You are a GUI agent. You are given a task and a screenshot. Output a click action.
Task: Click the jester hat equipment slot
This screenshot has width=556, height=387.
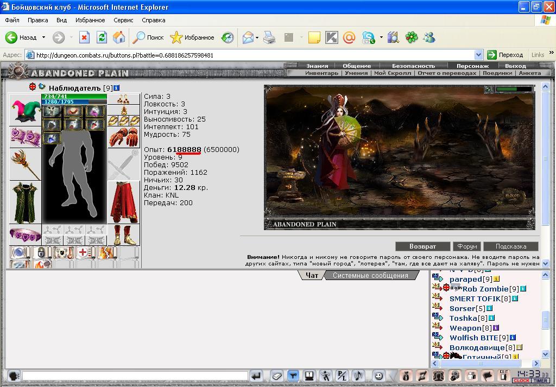tap(26, 110)
